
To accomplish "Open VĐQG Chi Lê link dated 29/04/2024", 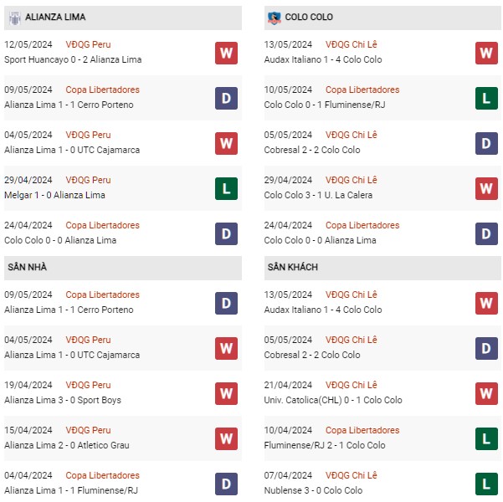I will click(352, 180).
